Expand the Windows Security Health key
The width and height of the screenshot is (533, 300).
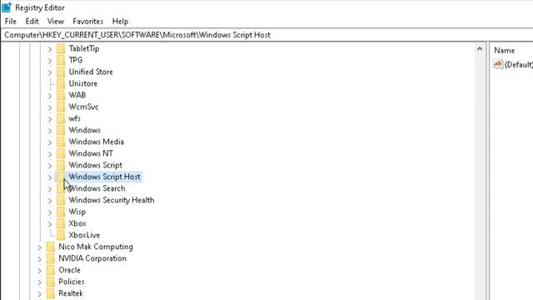(x=50, y=201)
